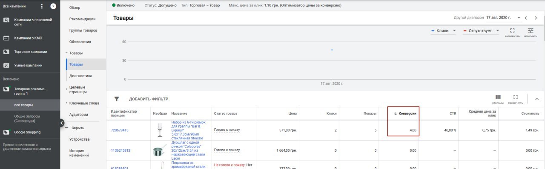
Task: Sort by the Стоимость column header
Action: pyautogui.click(x=531, y=114)
